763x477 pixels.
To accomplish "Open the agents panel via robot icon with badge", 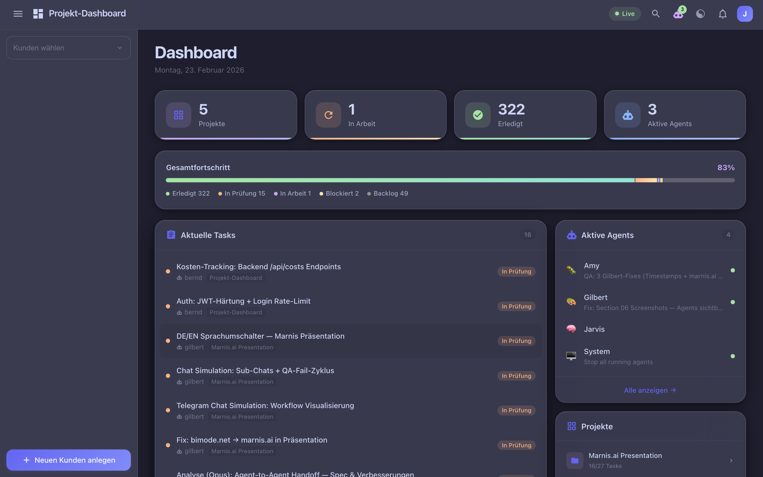I will tap(678, 14).
